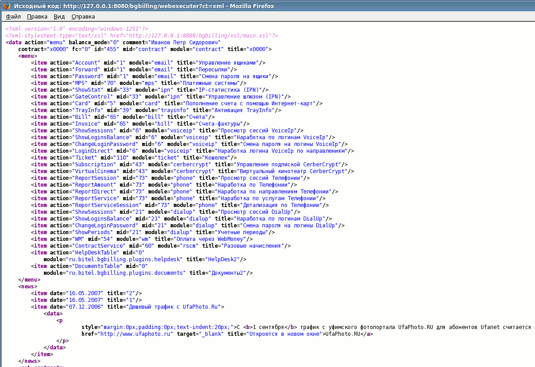Open the Файл menu
This screenshot has width=535, height=367.
(12, 16)
